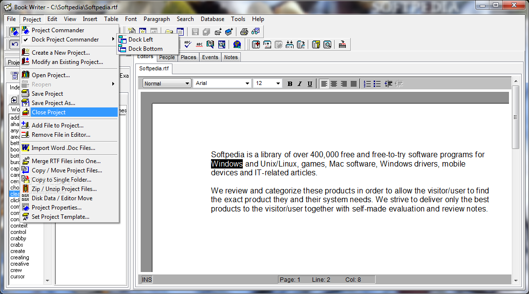This screenshot has width=529, height=294.
Task: Click the grayed floppy disk save icon
Action: [x=195, y=32]
